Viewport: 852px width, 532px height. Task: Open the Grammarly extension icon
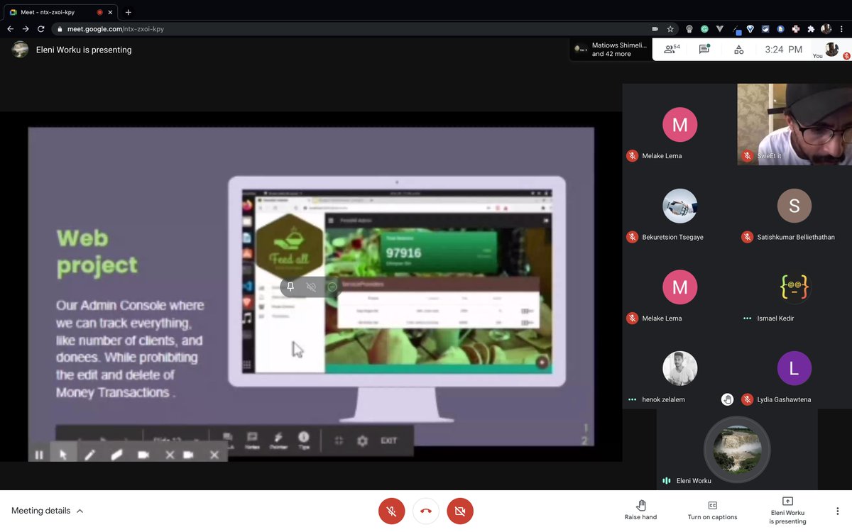pos(704,29)
